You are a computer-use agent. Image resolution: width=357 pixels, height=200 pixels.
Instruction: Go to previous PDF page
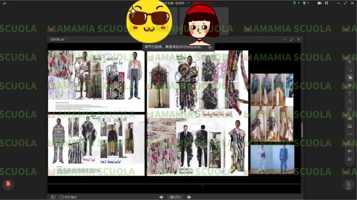161,197
